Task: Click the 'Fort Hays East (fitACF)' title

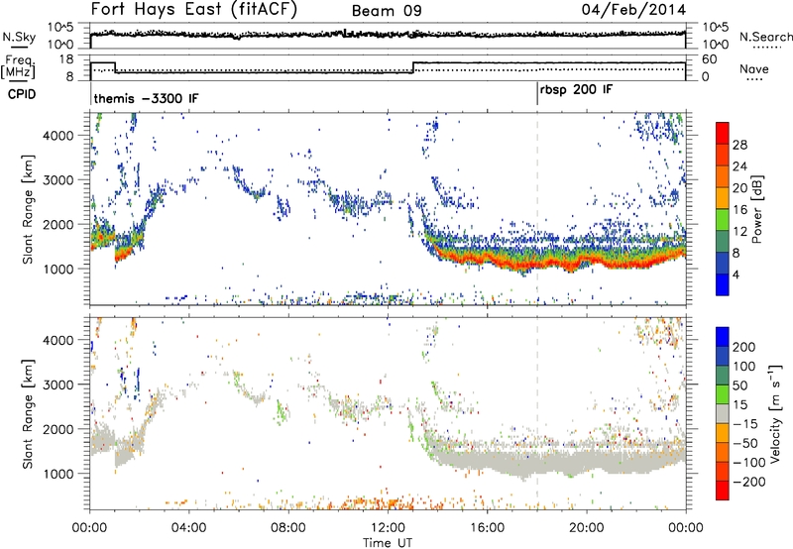Action: click(x=194, y=10)
